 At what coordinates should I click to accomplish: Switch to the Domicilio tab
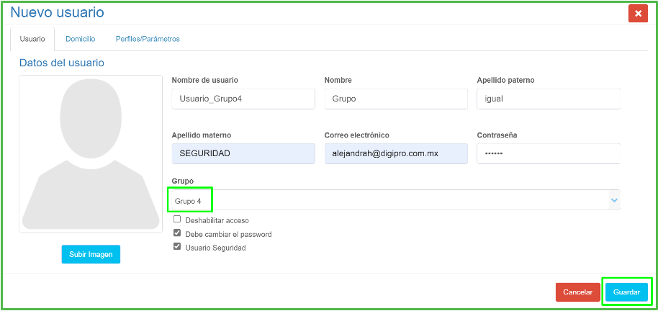pyautogui.click(x=80, y=39)
